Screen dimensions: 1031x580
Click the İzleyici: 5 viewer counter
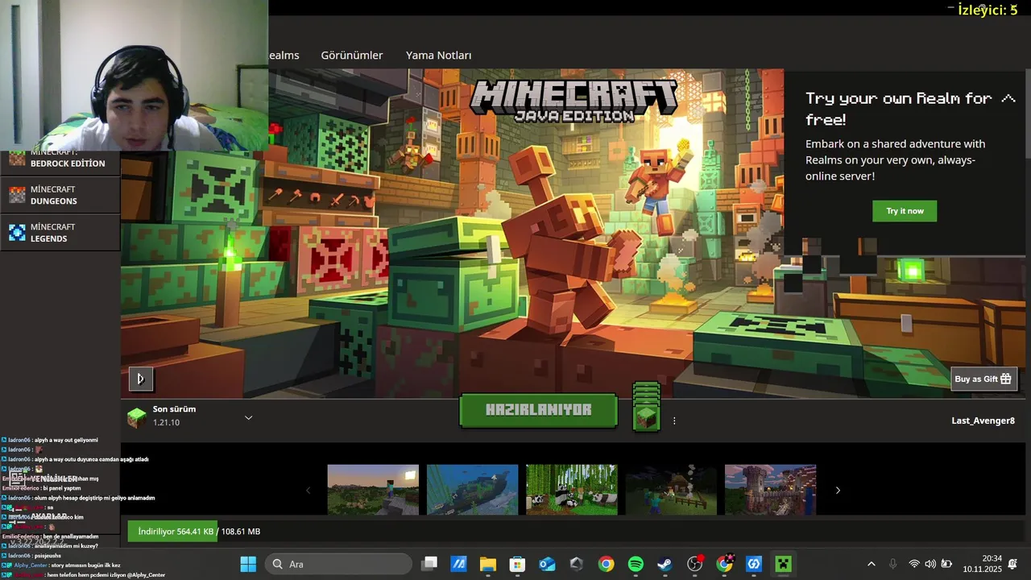tap(988, 10)
